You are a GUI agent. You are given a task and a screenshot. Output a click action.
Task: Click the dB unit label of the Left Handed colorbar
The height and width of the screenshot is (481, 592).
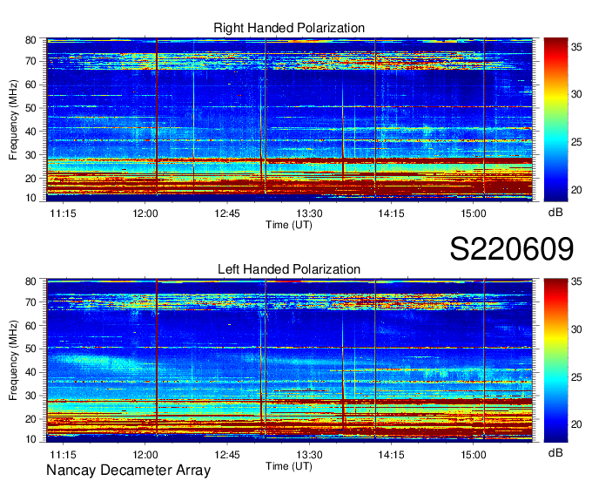click(x=555, y=452)
